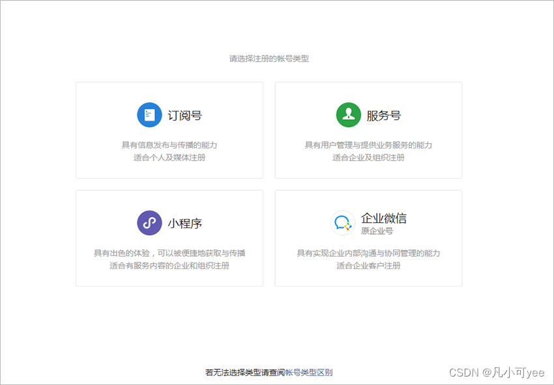Click the 原企业号 subtitle
The image size is (554, 385).
[377, 231]
